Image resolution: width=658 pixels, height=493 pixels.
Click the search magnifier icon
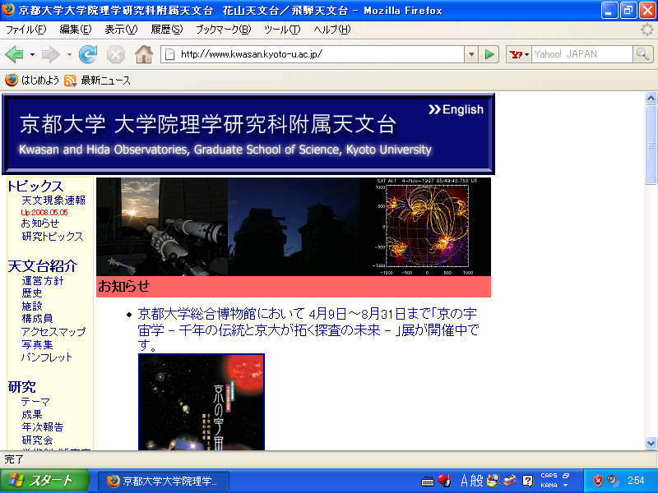pyautogui.click(x=643, y=54)
